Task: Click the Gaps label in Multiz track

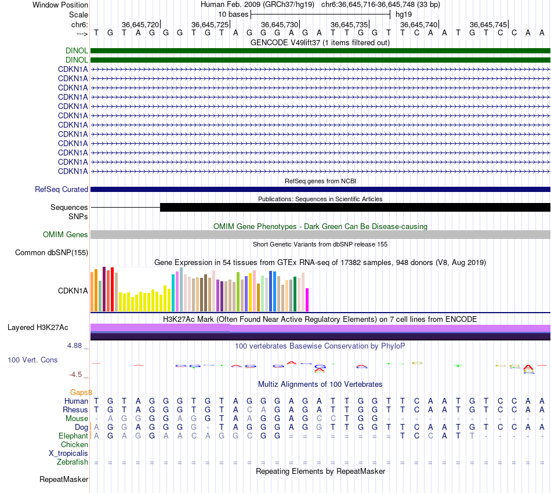Action: coord(81,393)
